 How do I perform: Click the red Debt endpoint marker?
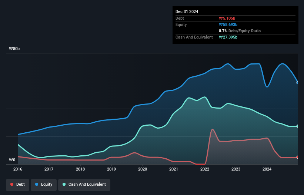point(298,157)
